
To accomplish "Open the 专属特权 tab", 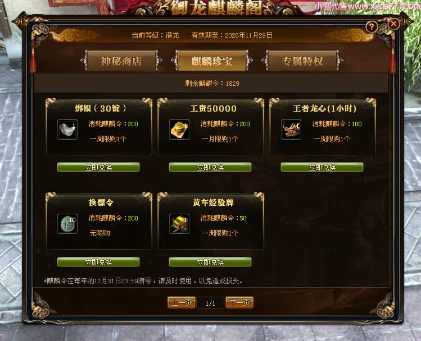I will point(302,61).
